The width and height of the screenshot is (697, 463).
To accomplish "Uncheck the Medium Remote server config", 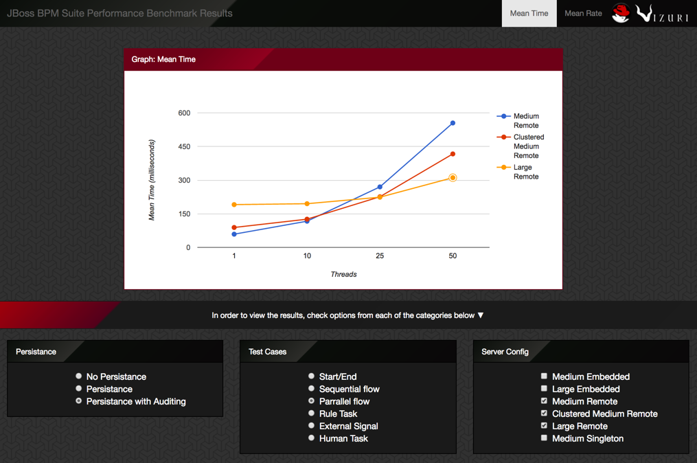I will pyautogui.click(x=544, y=401).
